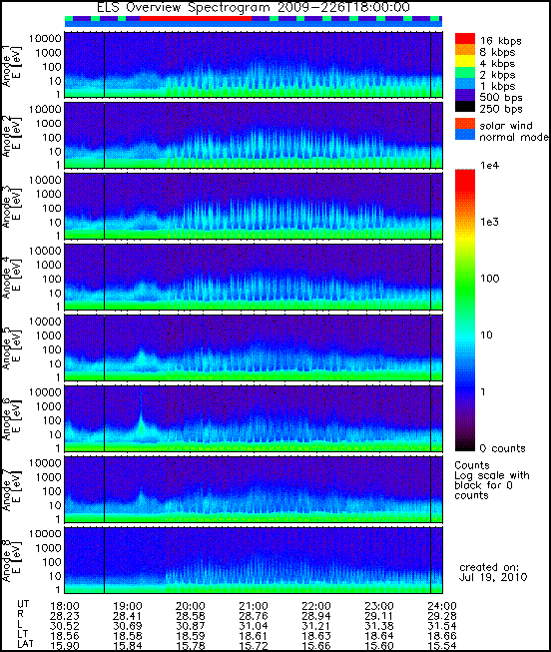Viewport: 551px width, 652px height.
Task: Click the '20:00' UT axis label
Action: click(191, 606)
